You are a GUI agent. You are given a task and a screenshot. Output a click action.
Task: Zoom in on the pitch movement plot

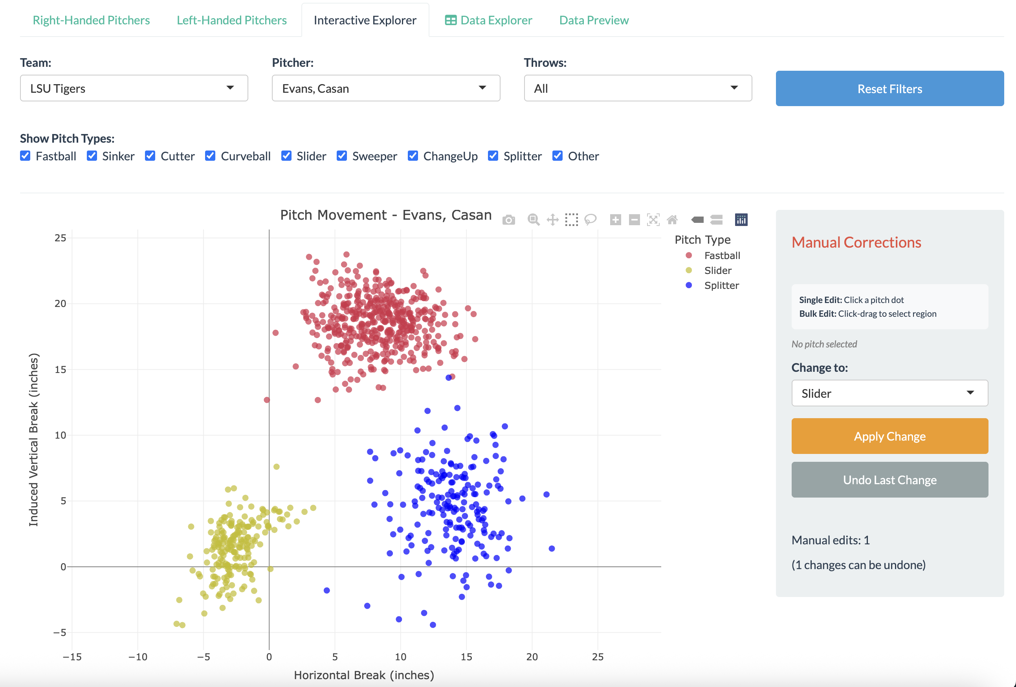[615, 220]
